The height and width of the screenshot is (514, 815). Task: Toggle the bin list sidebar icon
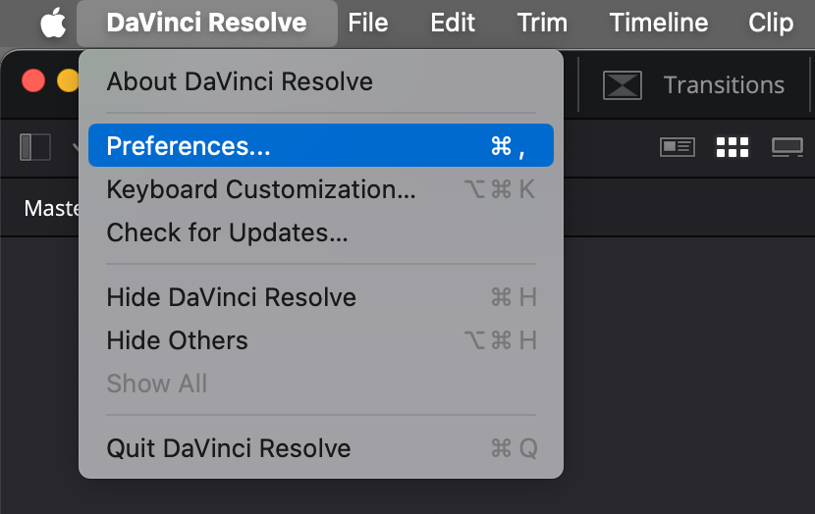[x=35, y=147]
